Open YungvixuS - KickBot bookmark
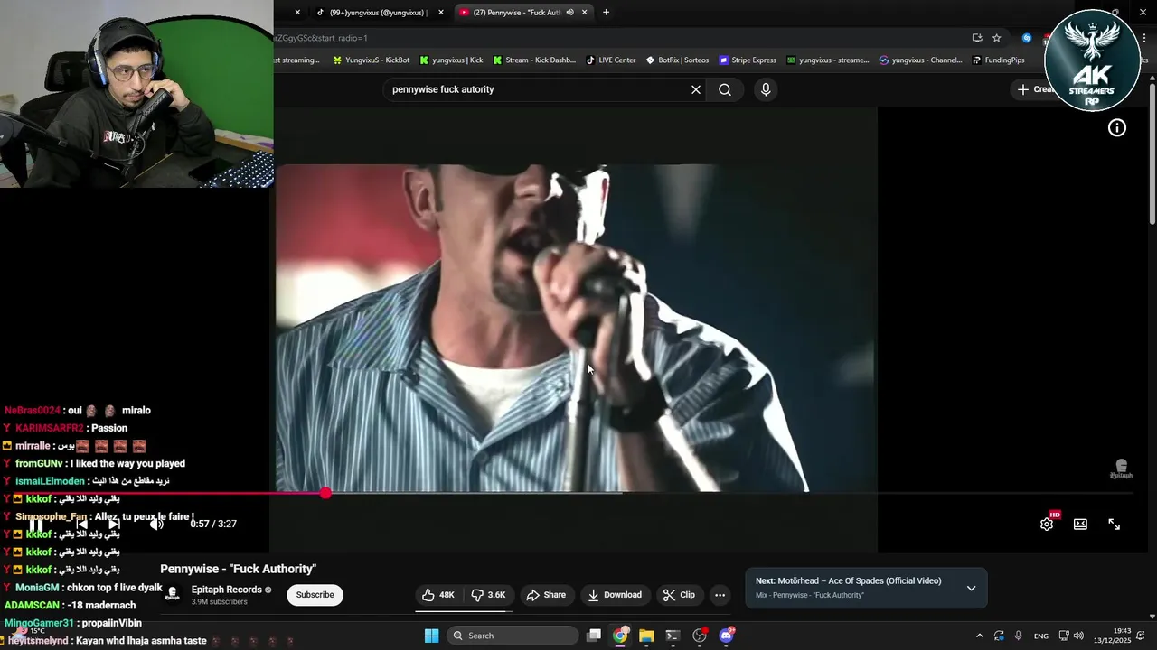This screenshot has height=650, width=1157. [371, 60]
